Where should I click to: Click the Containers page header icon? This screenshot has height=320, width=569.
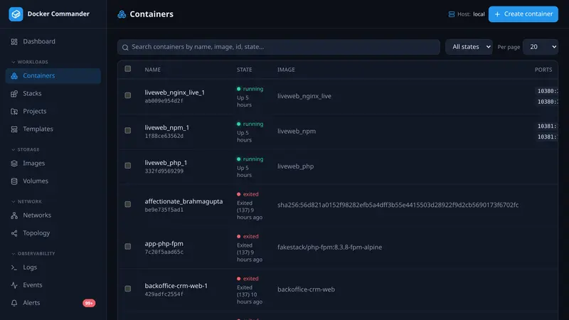click(122, 14)
